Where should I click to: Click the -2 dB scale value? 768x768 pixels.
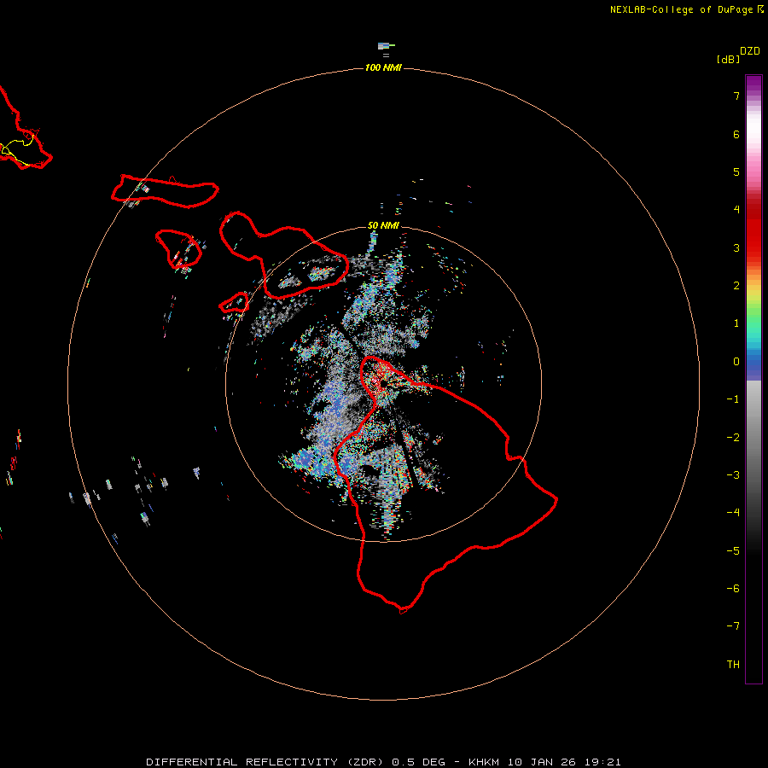pos(733,438)
